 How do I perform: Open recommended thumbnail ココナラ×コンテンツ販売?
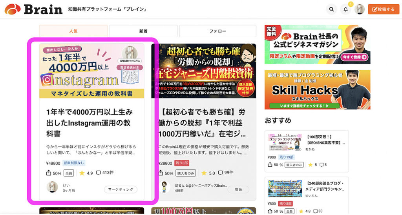click(x=285, y=142)
